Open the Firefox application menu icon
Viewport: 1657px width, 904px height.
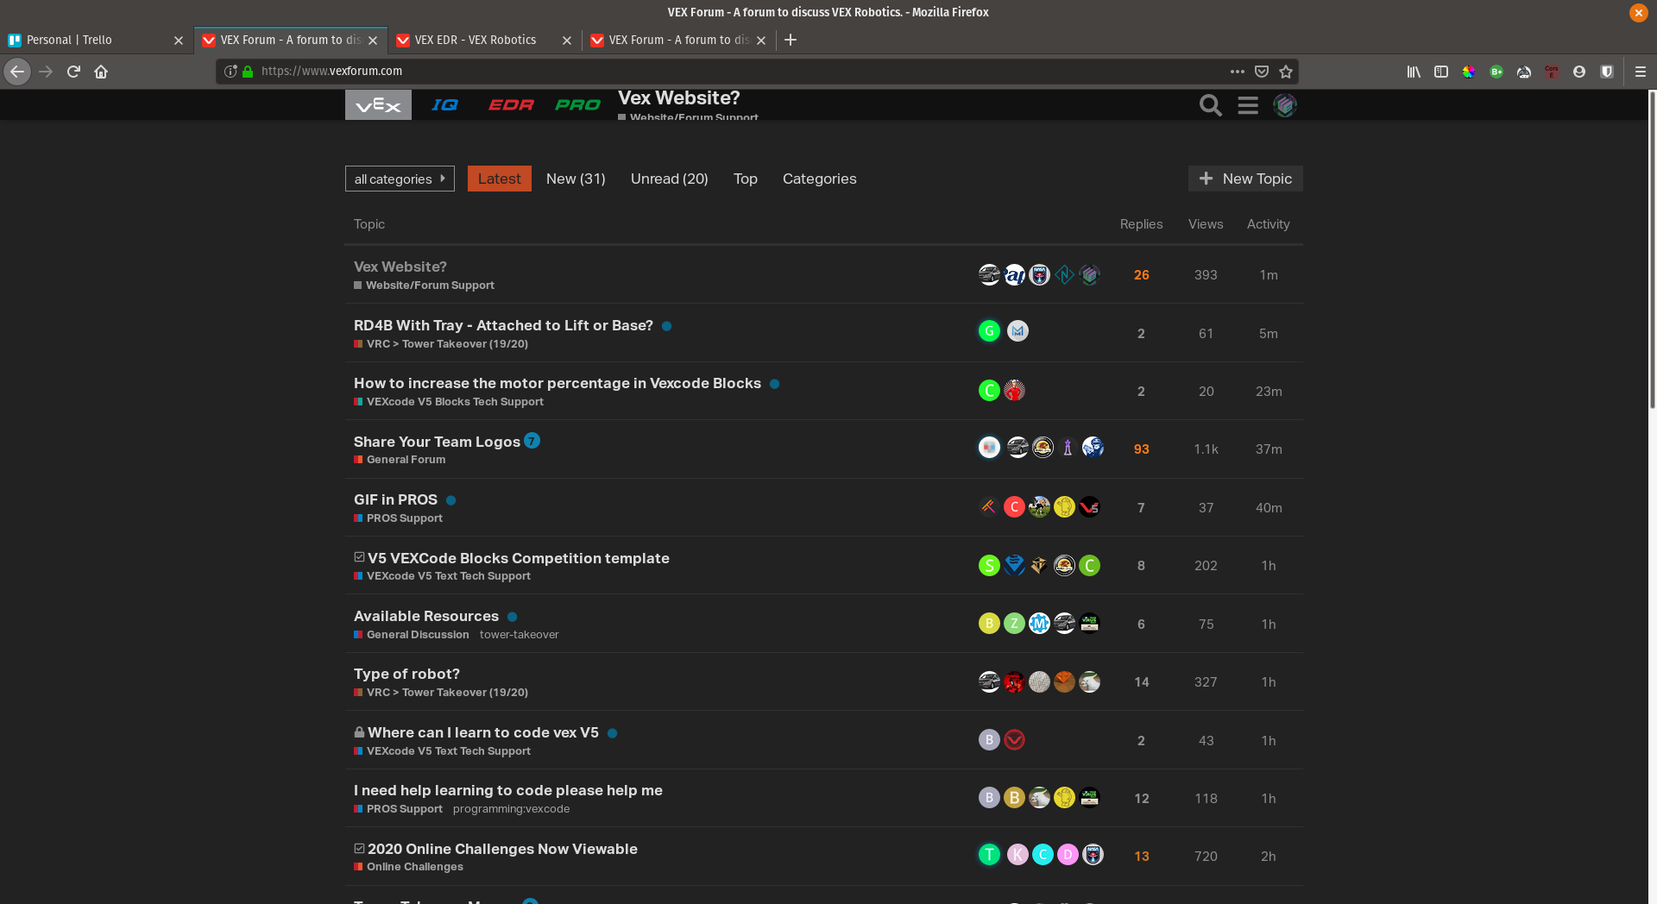click(1641, 72)
